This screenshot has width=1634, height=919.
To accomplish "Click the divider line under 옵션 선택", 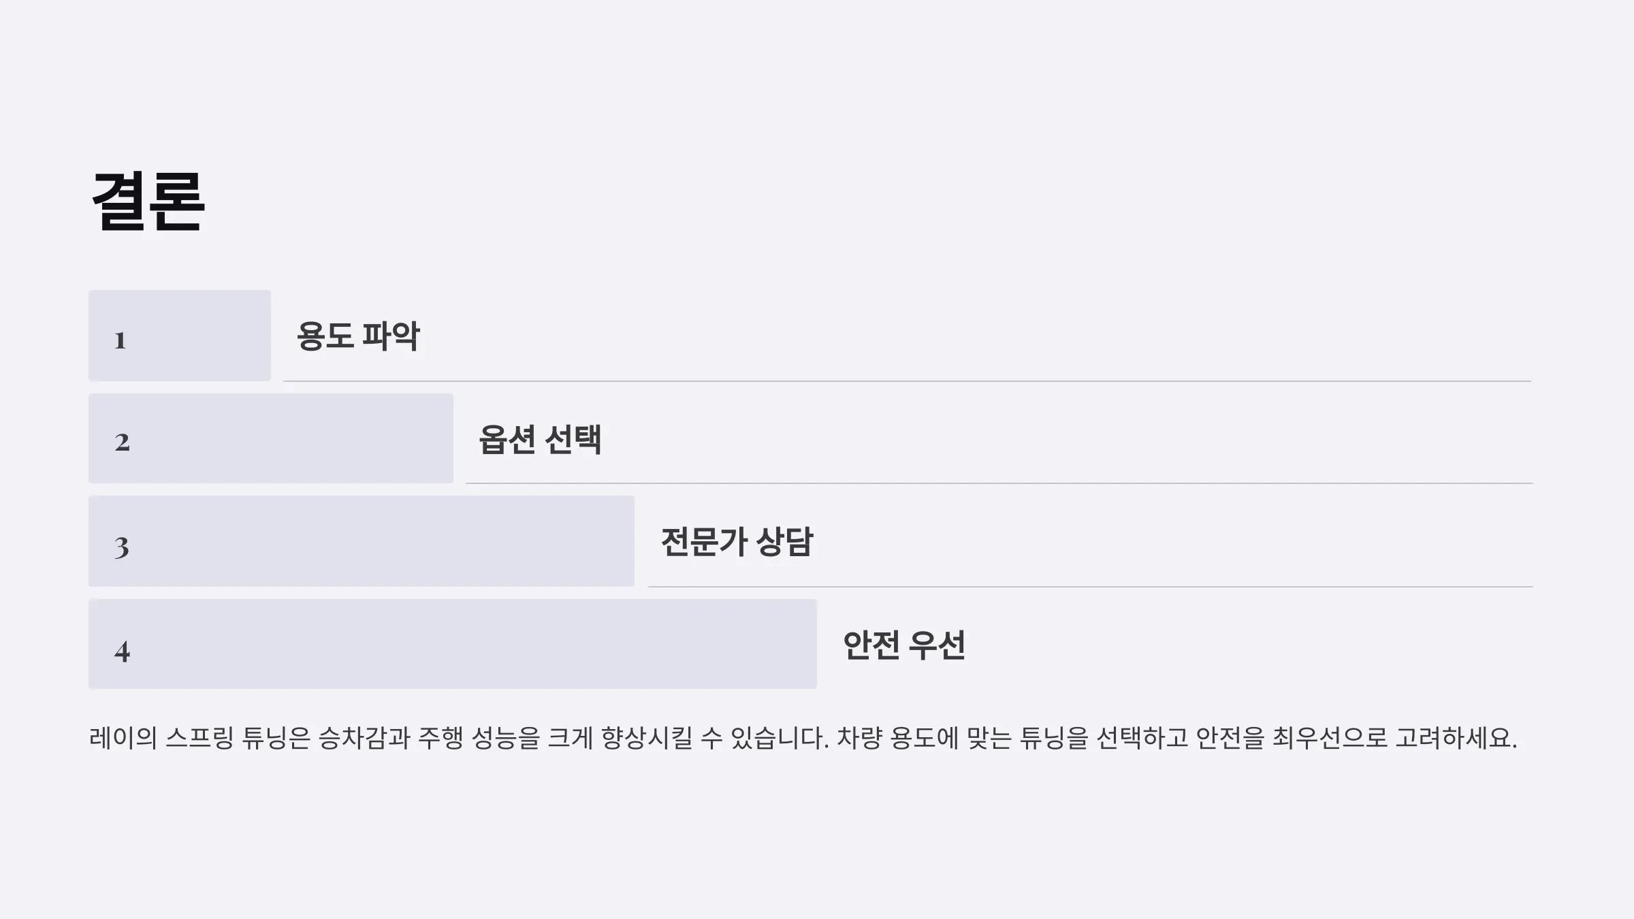I will [999, 483].
